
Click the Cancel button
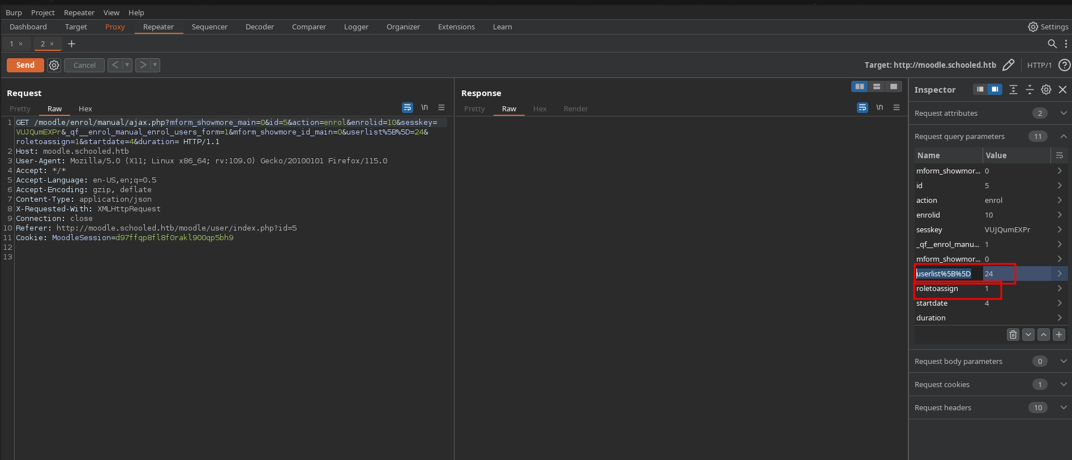[84, 65]
